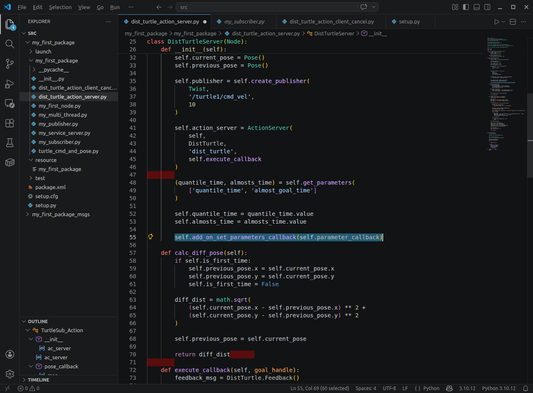
Task: Switch to dist_turtle_action_client_cancel.py tab
Action: click(331, 22)
